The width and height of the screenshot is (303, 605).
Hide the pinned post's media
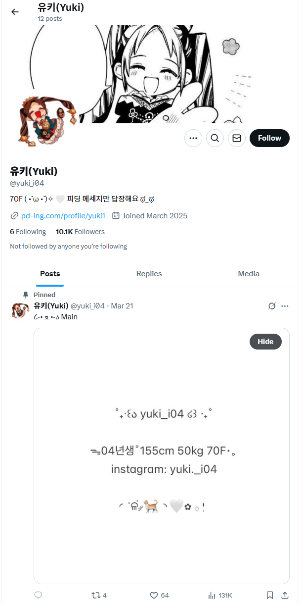(265, 342)
